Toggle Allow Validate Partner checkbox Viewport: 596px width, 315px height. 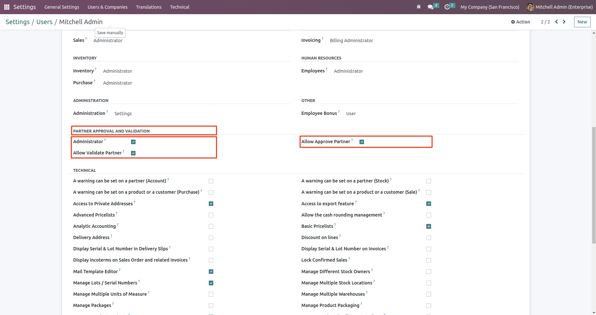[x=133, y=153]
